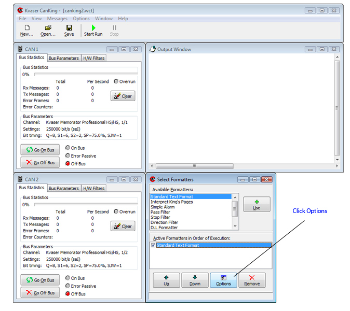Click Go On Bus in CAN 1
350x311 pixels.
(40, 150)
